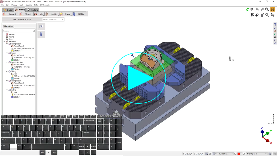Click the big cyan play button
This screenshot has height=156, width=277.
coord(138,78)
